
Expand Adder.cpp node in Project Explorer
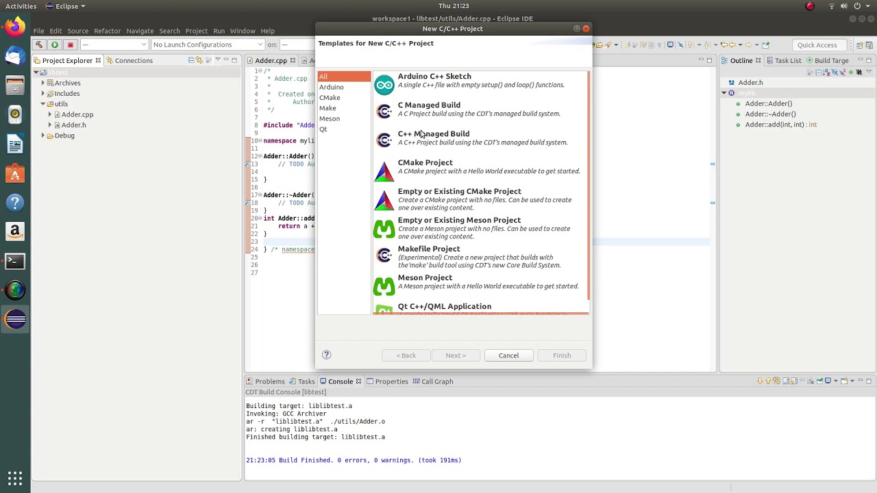click(x=50, y=114)
